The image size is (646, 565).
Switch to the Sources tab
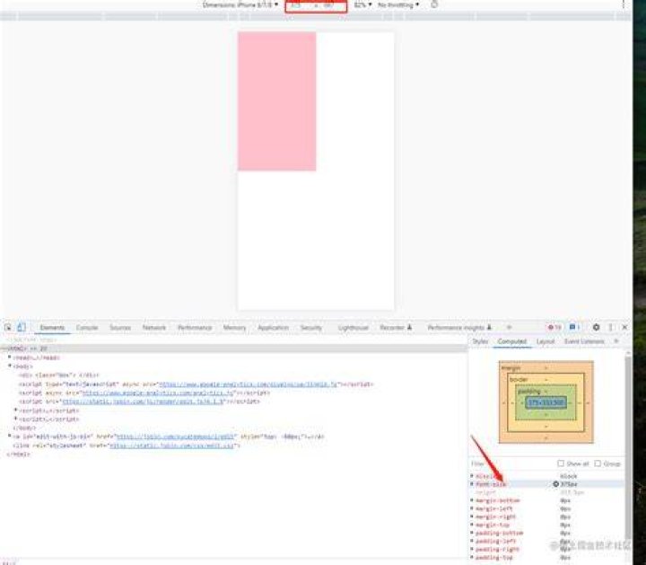120,328
